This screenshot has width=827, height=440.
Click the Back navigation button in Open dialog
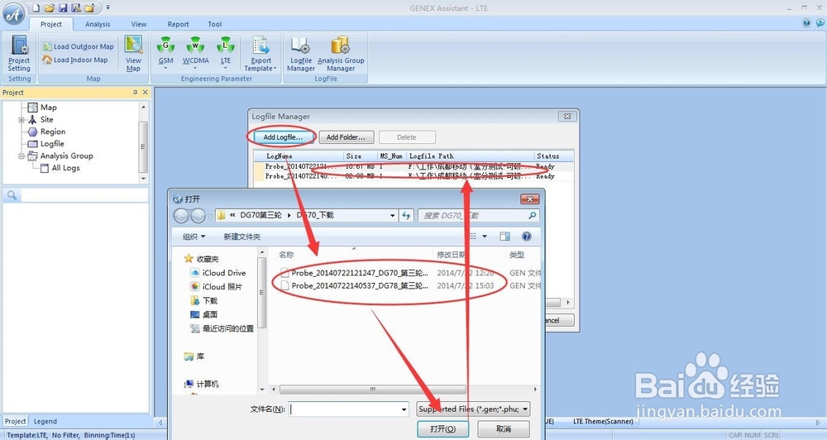point(181,215)
